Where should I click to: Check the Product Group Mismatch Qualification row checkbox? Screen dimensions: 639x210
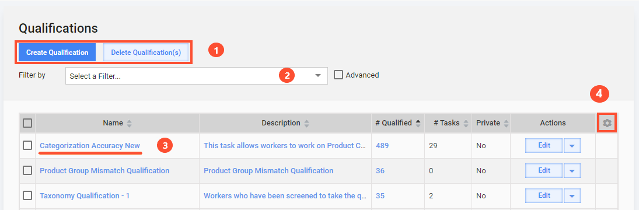[x=27, y=170]
